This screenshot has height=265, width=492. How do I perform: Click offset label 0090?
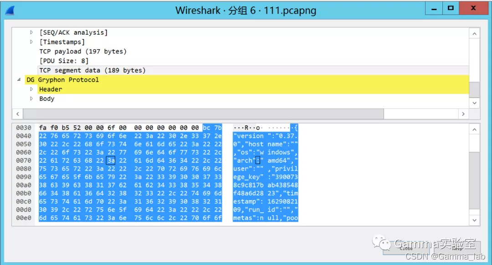[x=24, y=177]
